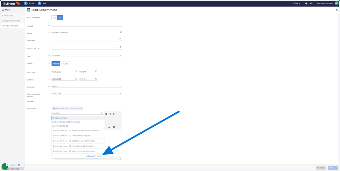Open the Type dropdown showing Interview

click(86, 55)
